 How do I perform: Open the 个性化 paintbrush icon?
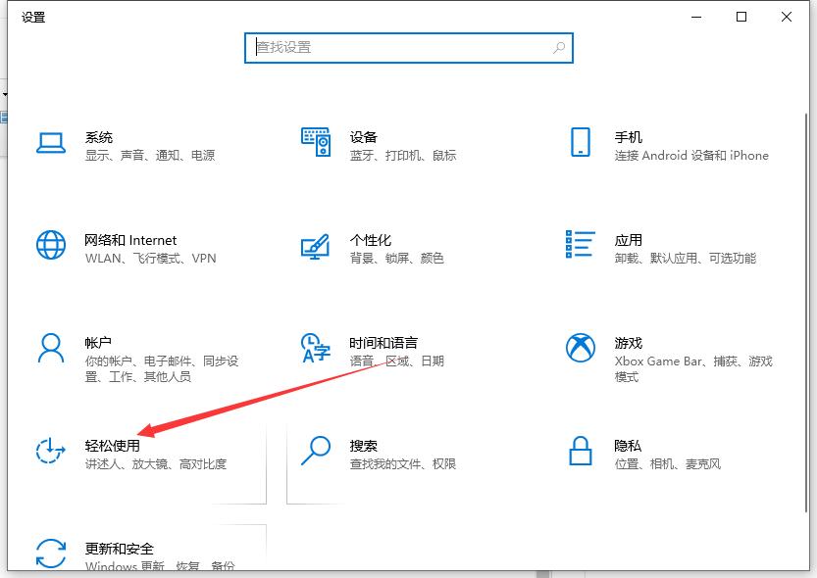315,247
